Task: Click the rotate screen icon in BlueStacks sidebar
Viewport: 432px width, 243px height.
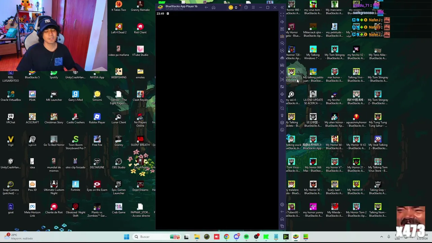Action: pyautogui.click(x=282, y=101)
